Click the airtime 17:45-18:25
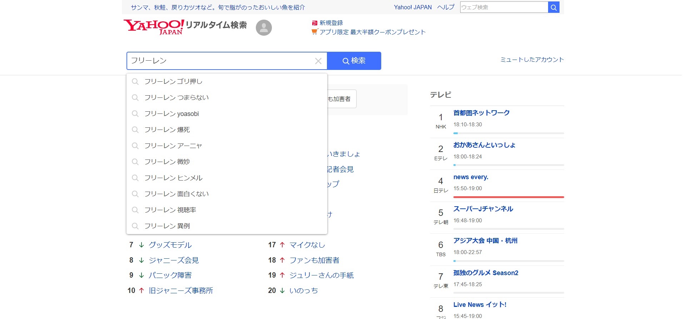Image resolution: width=686 pixels, height=319 pixels. coord(468,284)
